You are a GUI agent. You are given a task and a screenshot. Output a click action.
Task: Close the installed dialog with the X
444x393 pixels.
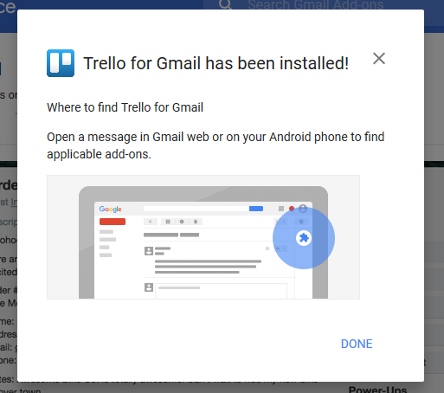[379, 59]
